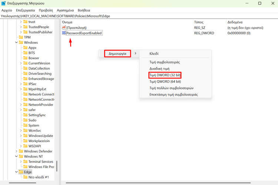
Task: Expand the safer key
Action: click(x=21, y=110)
